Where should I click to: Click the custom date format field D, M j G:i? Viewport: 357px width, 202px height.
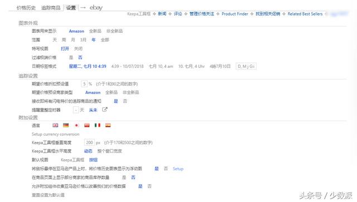(x=246, y=66)
